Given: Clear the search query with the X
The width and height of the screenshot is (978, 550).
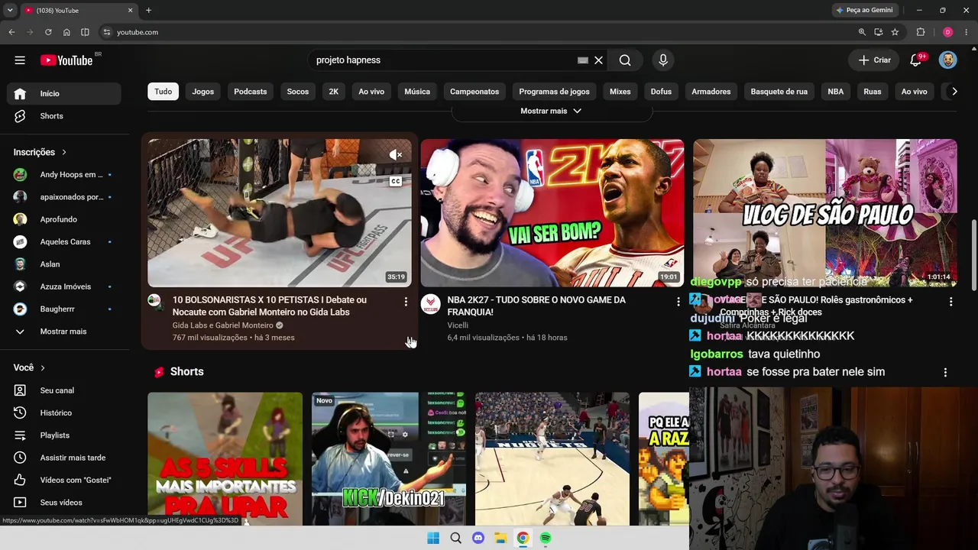Looking at the screenshot, I should click(599, 60).
